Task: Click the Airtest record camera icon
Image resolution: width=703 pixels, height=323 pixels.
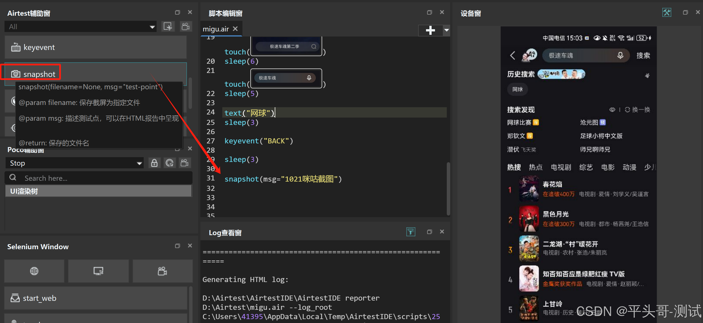Action: click(186, 27)
